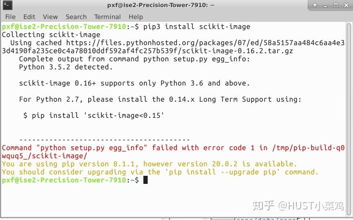
Task: Click the roll-up arrow window button
Action: point(315,5)
